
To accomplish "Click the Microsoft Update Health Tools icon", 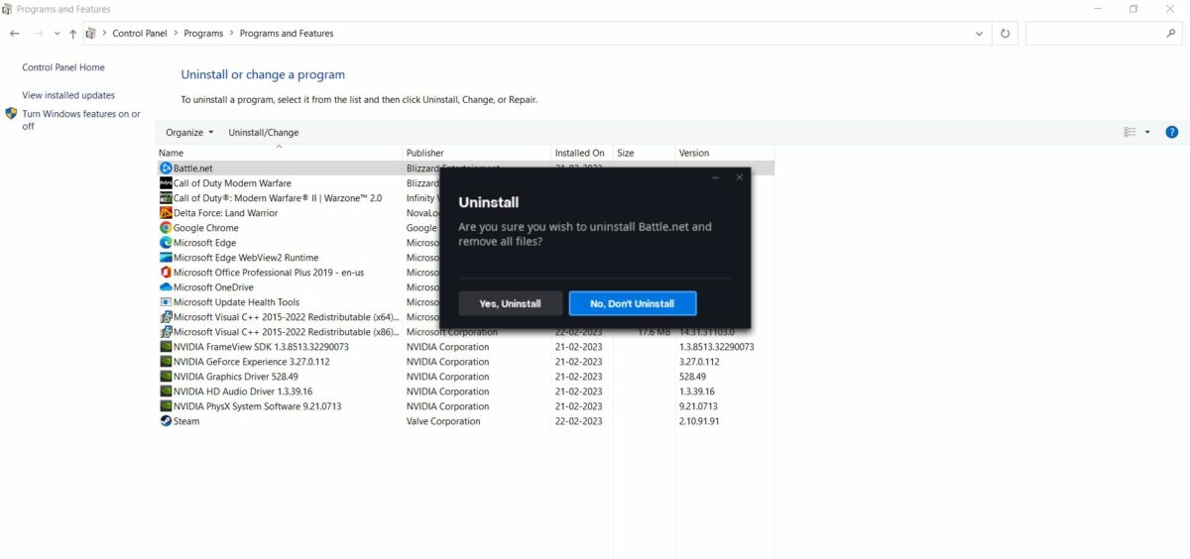I will (166, 302).
